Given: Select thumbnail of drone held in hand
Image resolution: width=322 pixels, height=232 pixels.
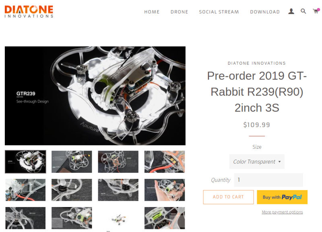Looking at the screenshot, I should pos(165,190).
